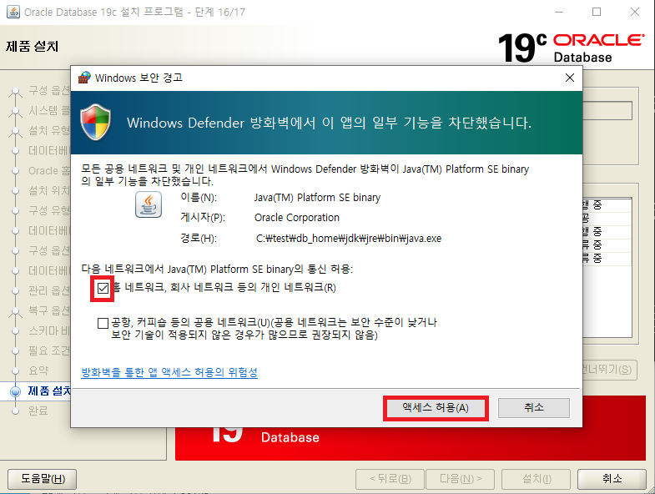Close the Windows 보안 경고 dialog
Viewport: 655px width, 494px height.
pyautogui.click(x=569, y=78)
